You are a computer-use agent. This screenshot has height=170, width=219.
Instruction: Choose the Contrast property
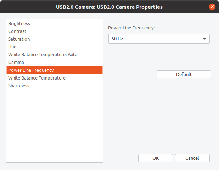tap(55, 31)
